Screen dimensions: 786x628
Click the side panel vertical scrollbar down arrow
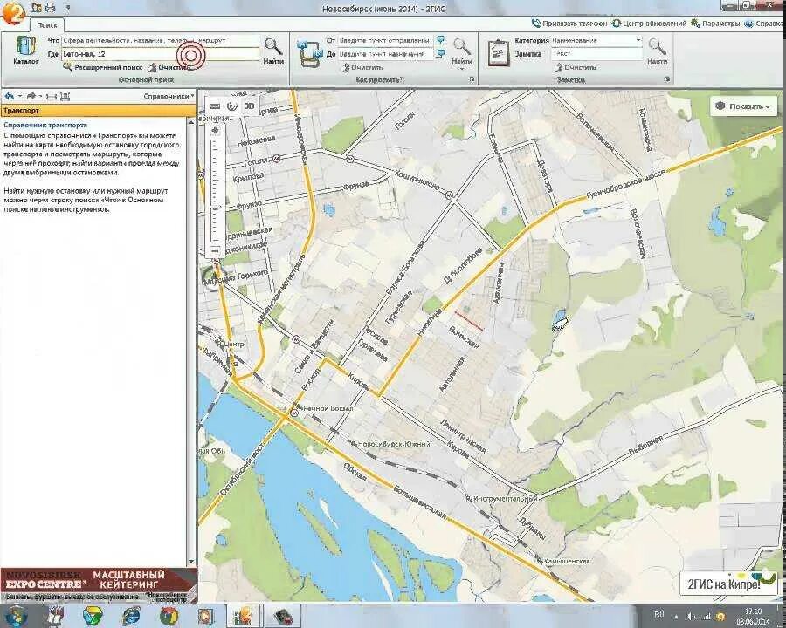click(x=190, y=562)
